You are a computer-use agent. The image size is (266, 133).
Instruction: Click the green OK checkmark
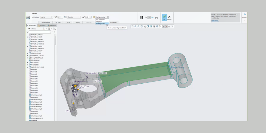[164, 17]
